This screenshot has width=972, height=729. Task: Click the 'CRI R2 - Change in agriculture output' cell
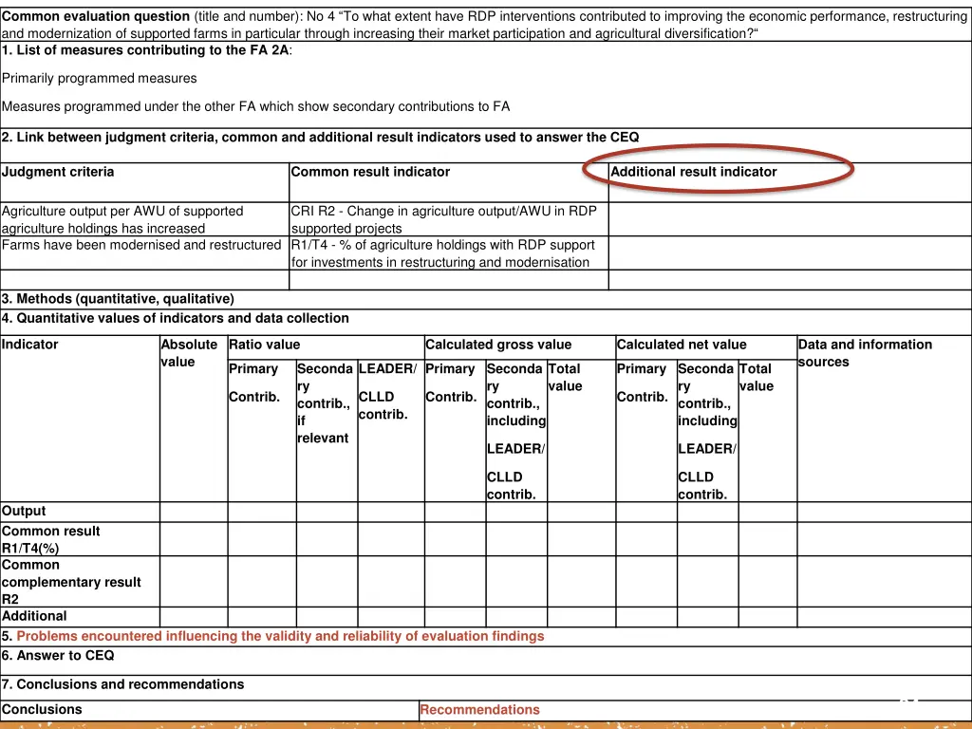(x=443, y=219)
